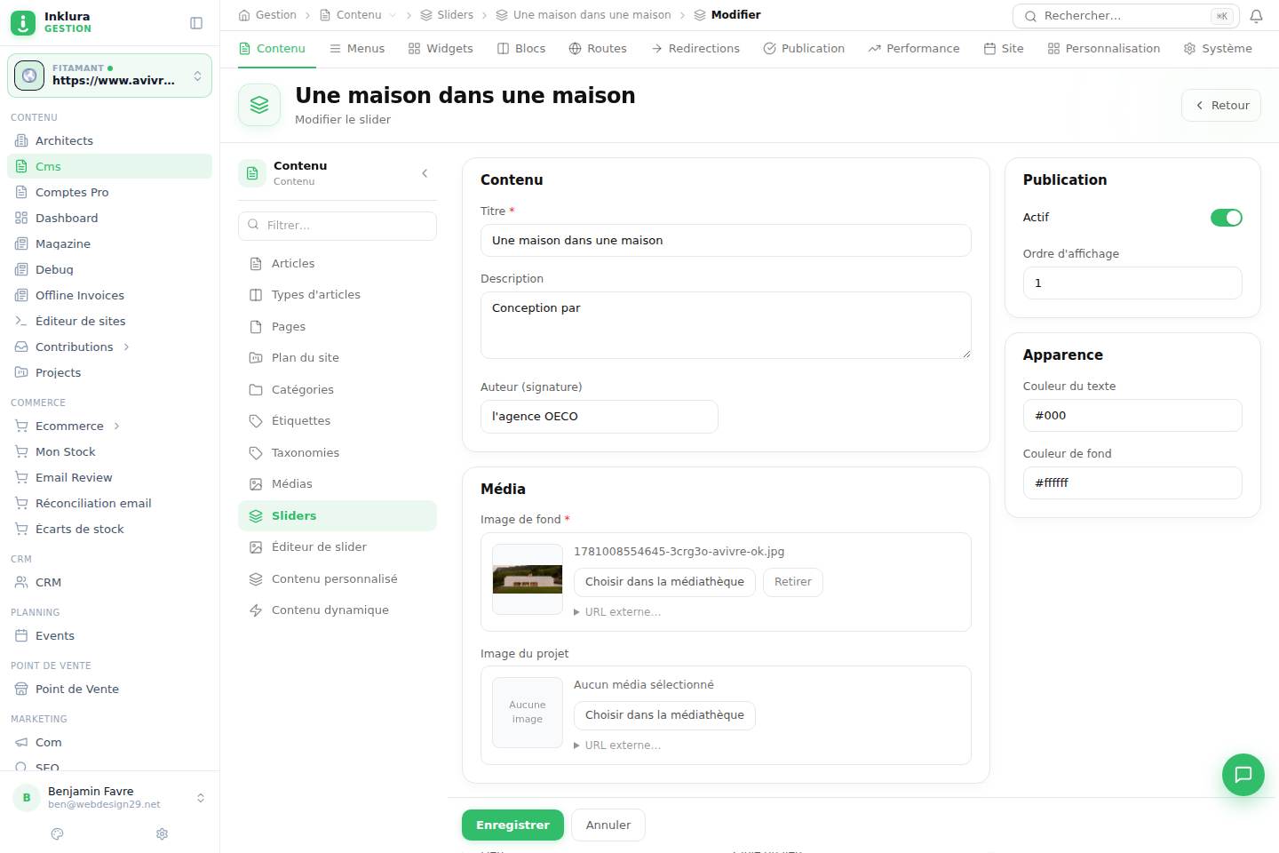Expand the Ecommerce submenu in the sidebar
Image resolution: width=1279 pixels, height=853 pixels.
coord(116,426)
